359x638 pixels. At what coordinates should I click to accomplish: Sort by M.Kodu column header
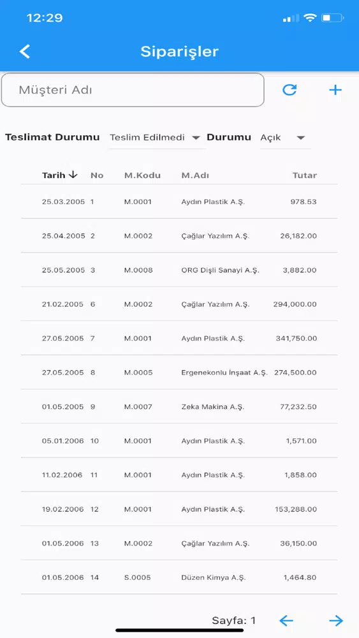tap(142, 175)
